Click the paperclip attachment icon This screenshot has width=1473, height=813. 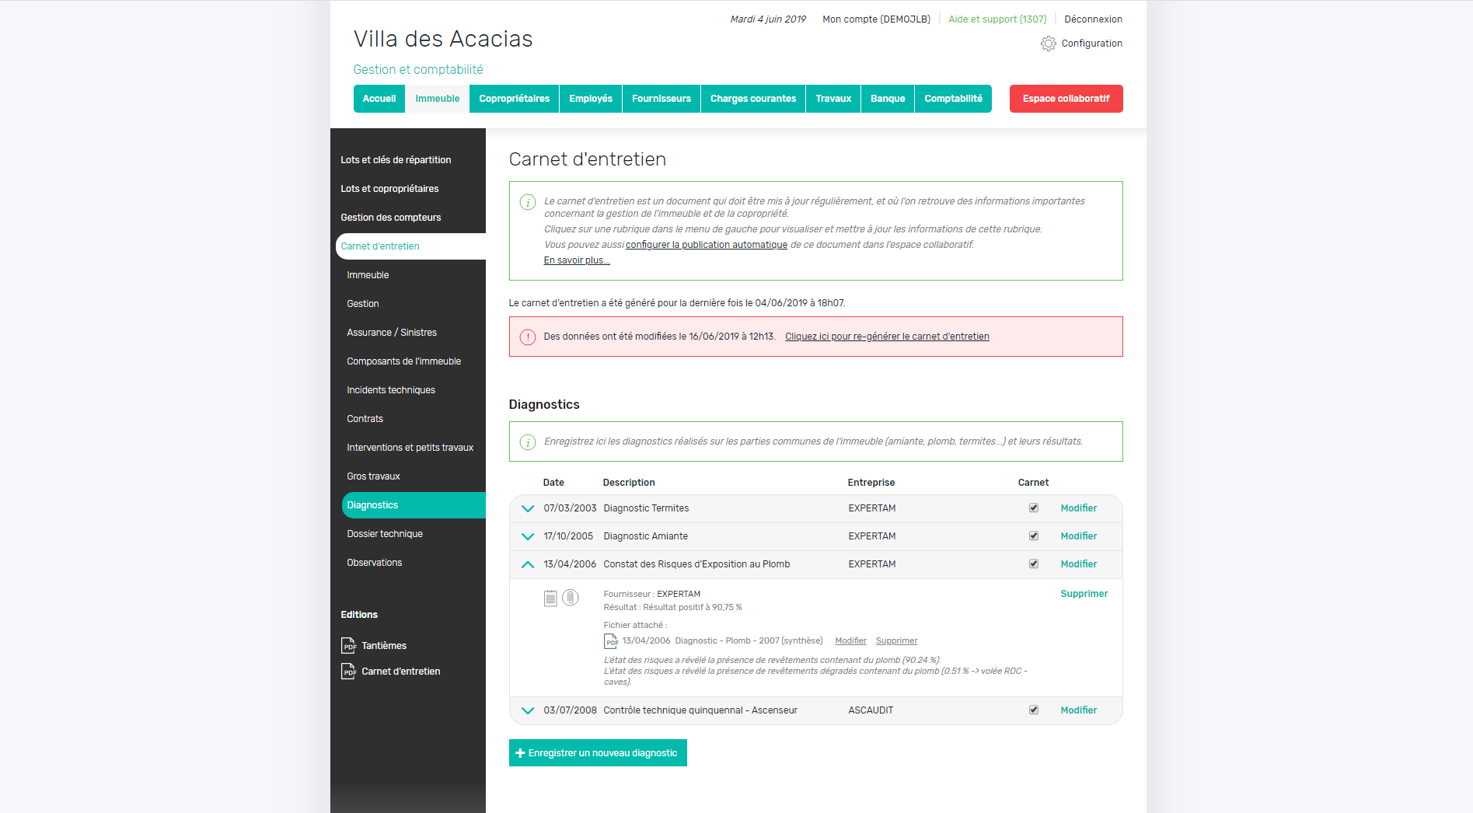coord(571,598)
